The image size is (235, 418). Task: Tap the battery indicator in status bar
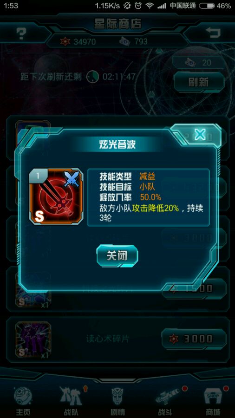[x=207, y=6]
